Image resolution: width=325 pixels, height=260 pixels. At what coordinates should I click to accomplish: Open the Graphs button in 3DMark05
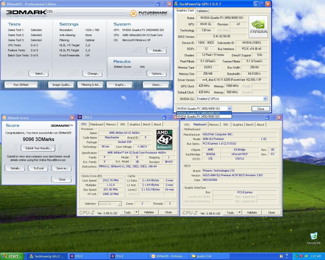point(120,85)
